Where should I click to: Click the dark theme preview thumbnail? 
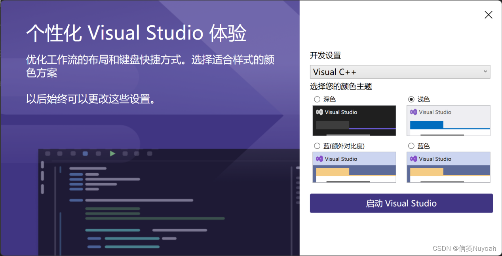[x=354, y=121]
